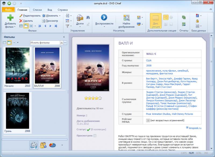Image resolution: width=215 pixels, height=157 pixels.
Task: Click the 2008 year link
Action: click(x=149, y=66)
